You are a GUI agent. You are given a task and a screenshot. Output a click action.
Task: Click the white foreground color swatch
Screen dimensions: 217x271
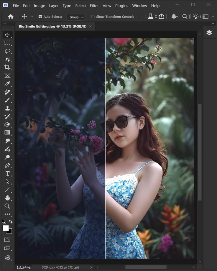click(x=6, y=228)
